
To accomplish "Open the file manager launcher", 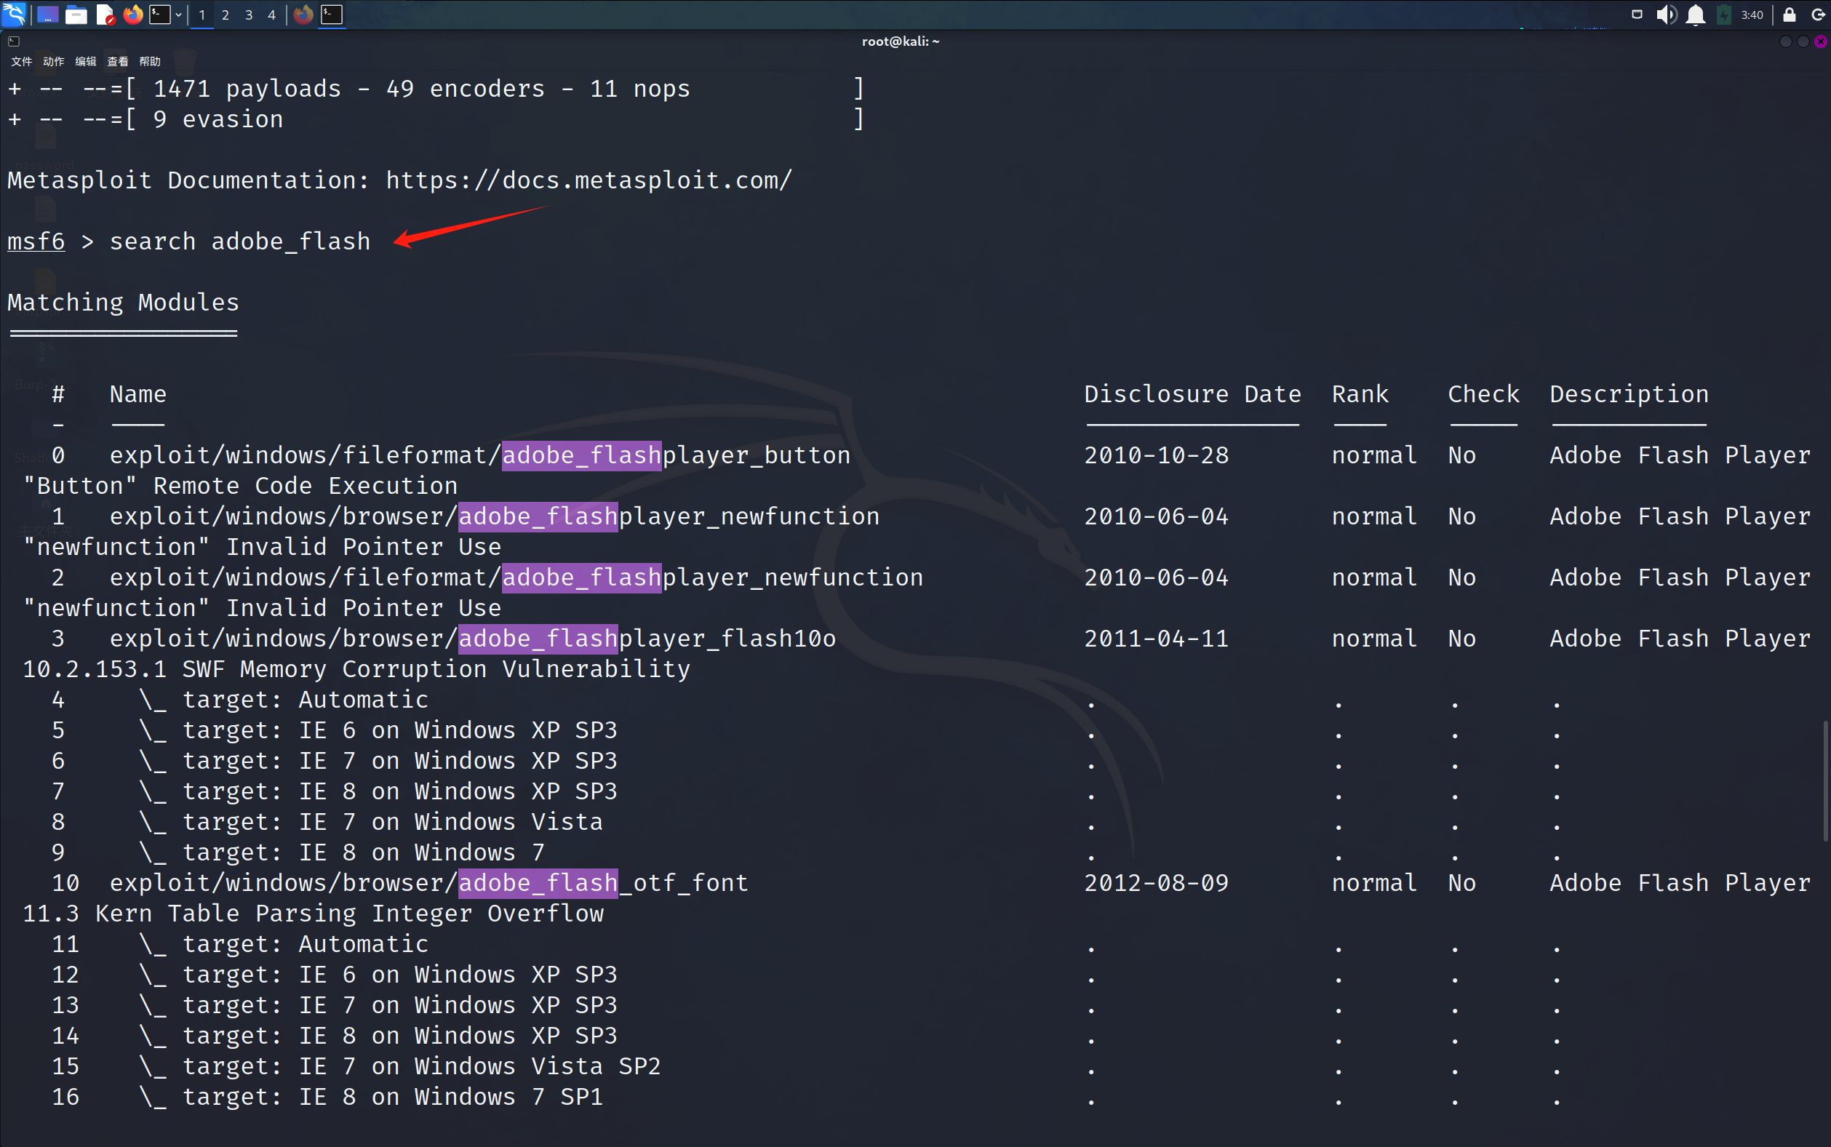I will click(x=76, y=15).
